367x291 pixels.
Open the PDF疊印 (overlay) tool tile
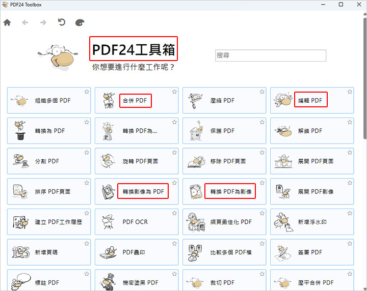tap(137, 252)
